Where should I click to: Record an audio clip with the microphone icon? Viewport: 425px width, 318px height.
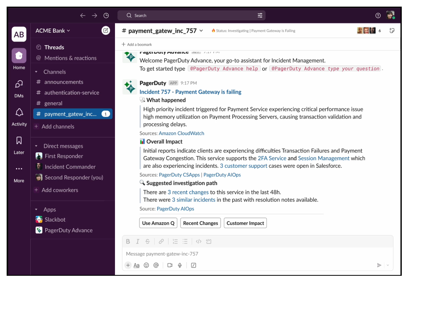coord(179,265)
